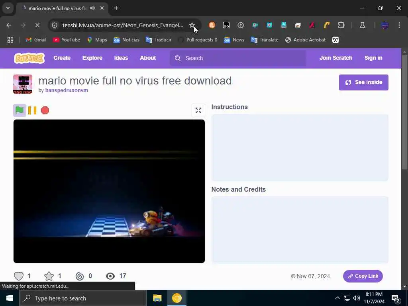Open the notification center icon
408x306 pixels.
[x=396, y=298]
